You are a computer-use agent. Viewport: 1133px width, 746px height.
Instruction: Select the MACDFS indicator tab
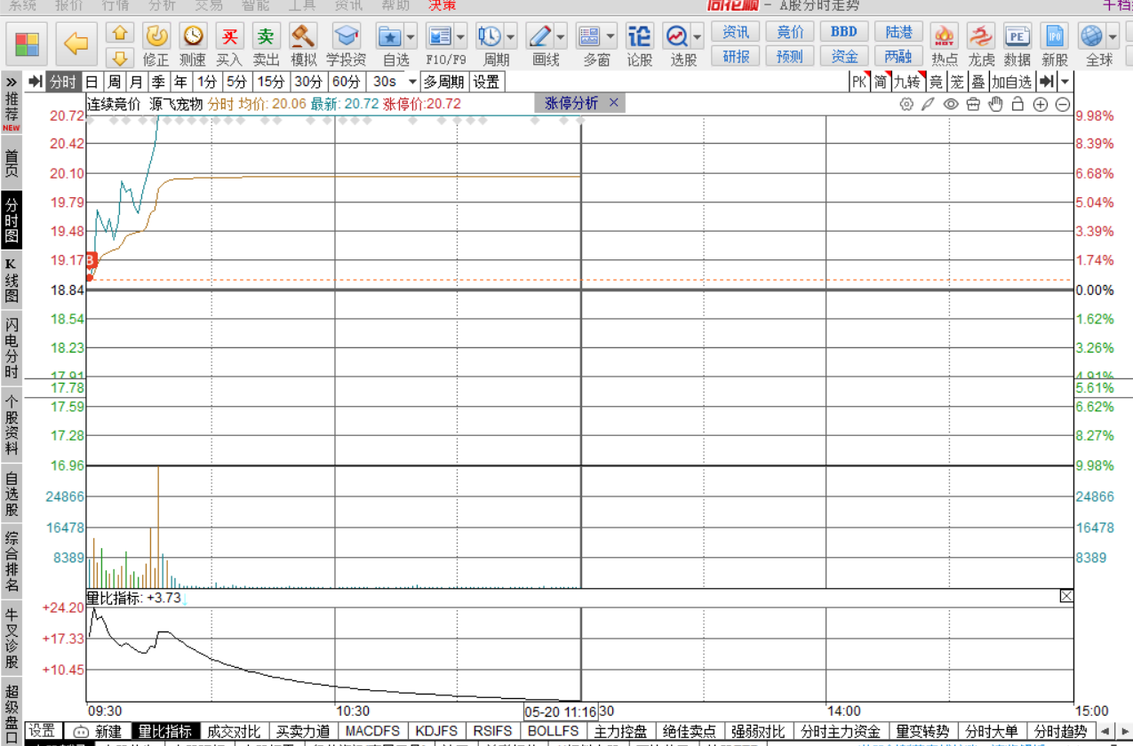(372, 732)
